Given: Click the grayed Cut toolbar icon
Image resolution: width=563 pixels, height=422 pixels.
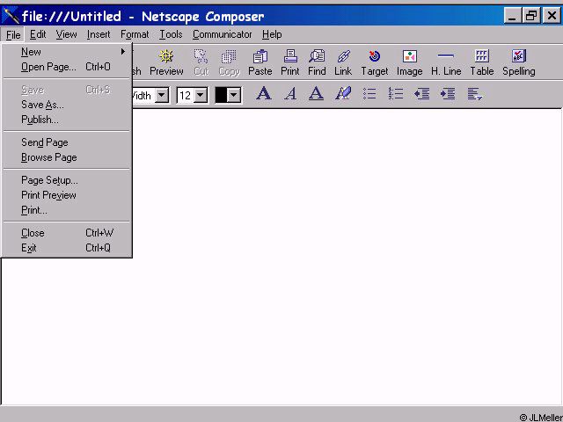Looking at the screenshot, I should 201,62.
